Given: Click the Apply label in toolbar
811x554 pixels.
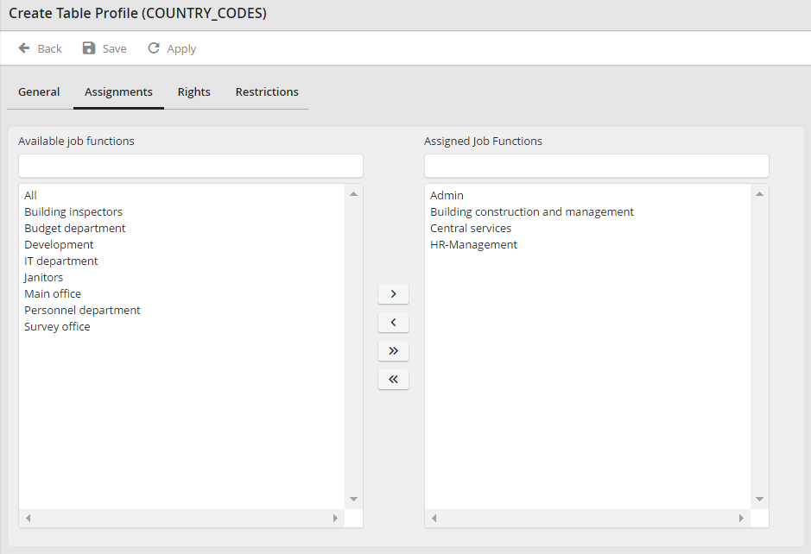Looking at the screenshot, I should [181, 49].
